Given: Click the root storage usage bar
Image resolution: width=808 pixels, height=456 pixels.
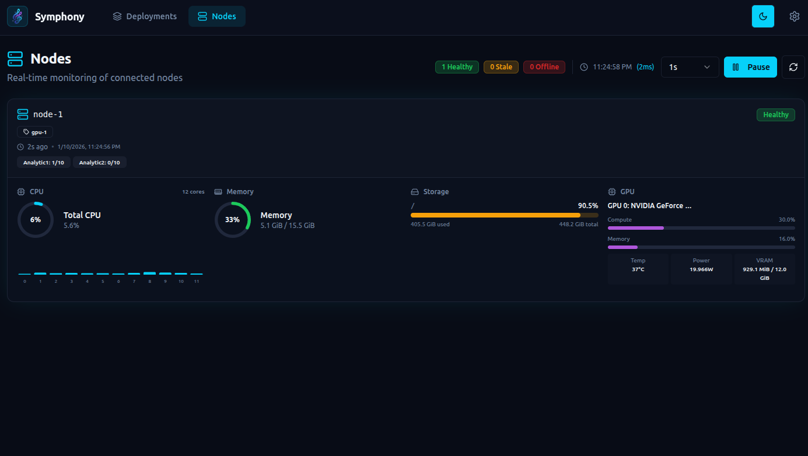Looking at the screenshot, I should [505, 215].
